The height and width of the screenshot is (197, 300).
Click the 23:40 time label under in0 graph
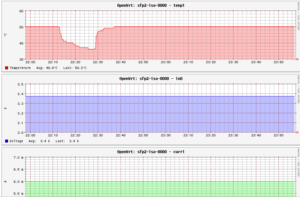(256, 135)
